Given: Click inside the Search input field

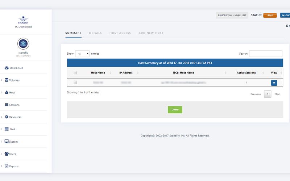Looking at the screenshot, I should point(265,54).
